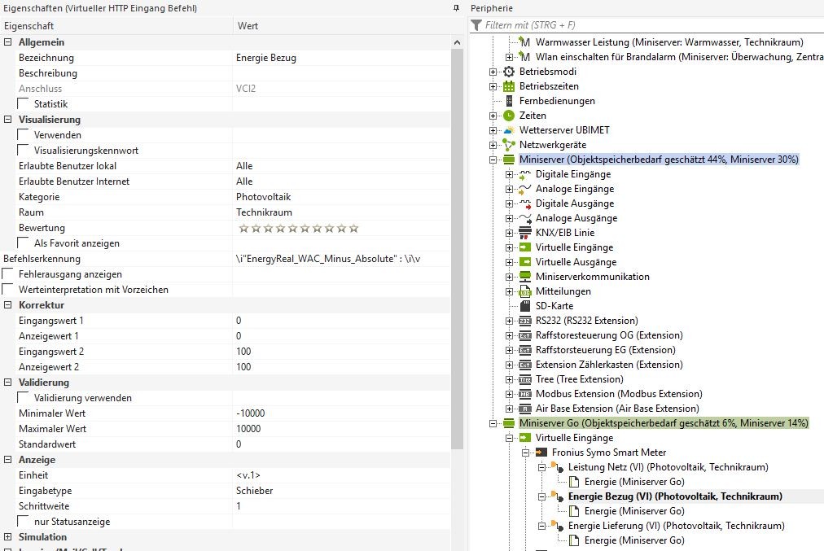
Task: Click the Wetterserver UBIMET weather icon
Action: point(510,130)
